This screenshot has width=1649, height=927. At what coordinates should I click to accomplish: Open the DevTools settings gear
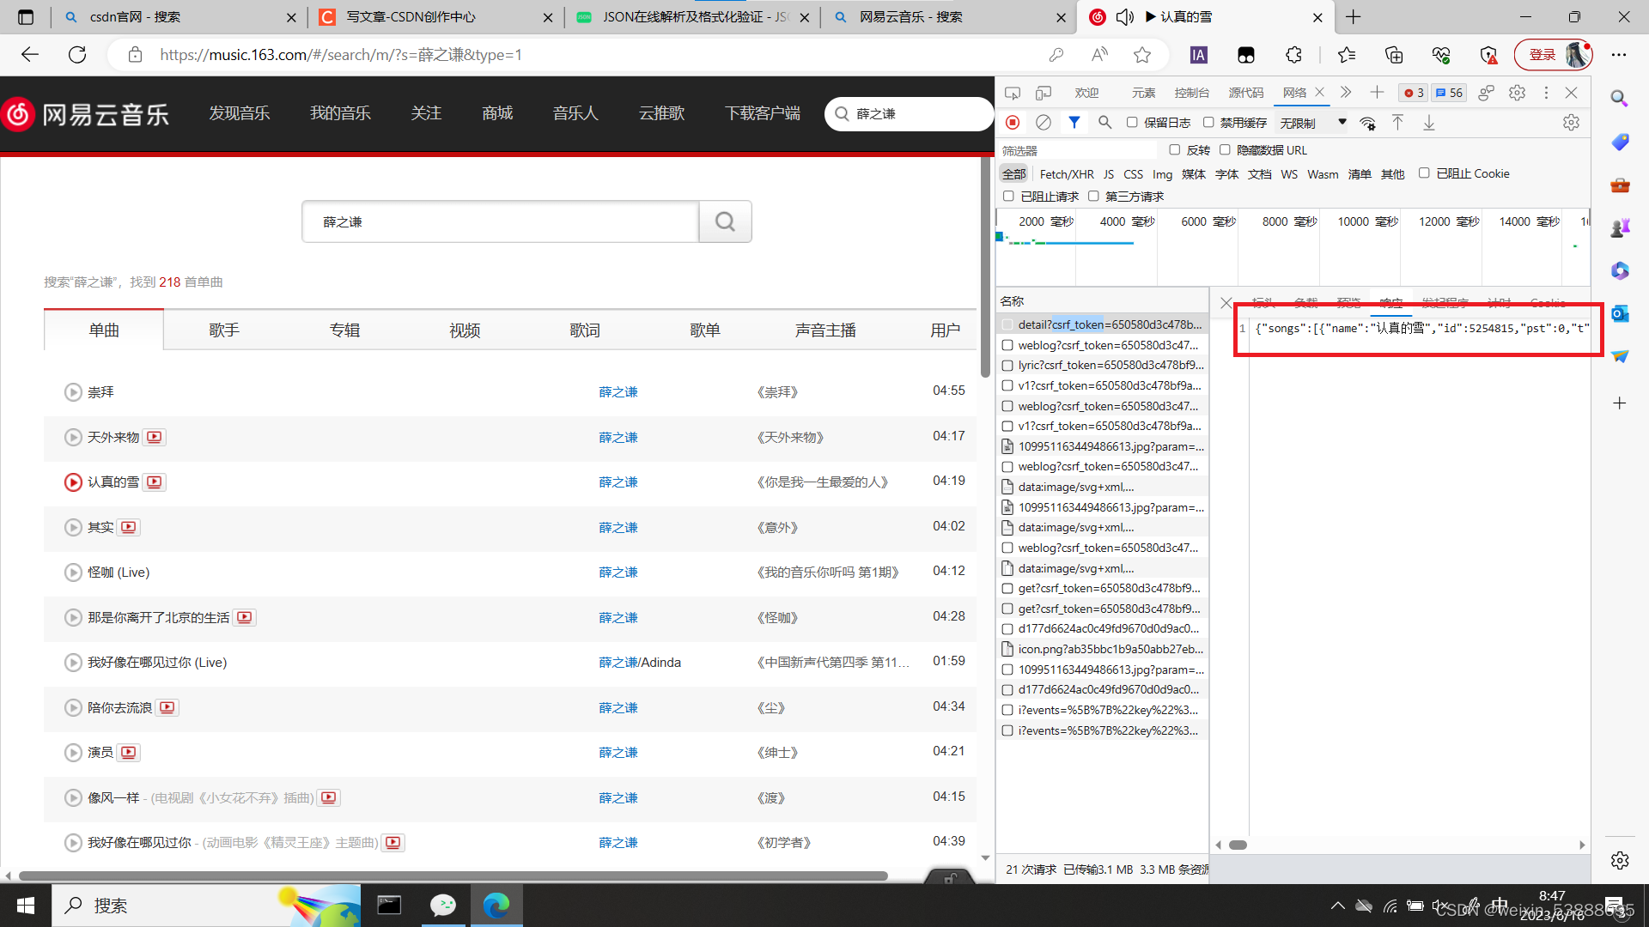pyautogui.click(x=1517, y=93)
